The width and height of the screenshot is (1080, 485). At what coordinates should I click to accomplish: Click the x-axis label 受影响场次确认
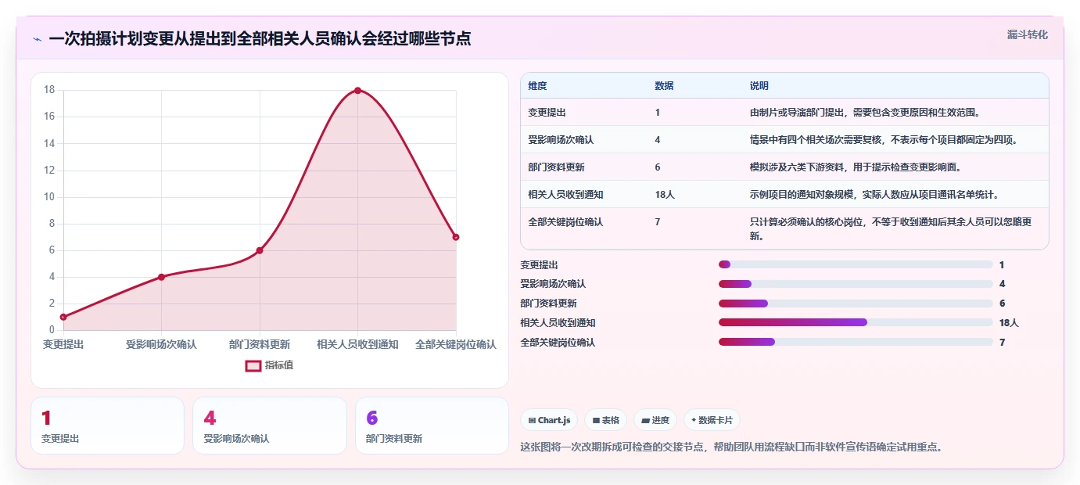pos(161,344)
